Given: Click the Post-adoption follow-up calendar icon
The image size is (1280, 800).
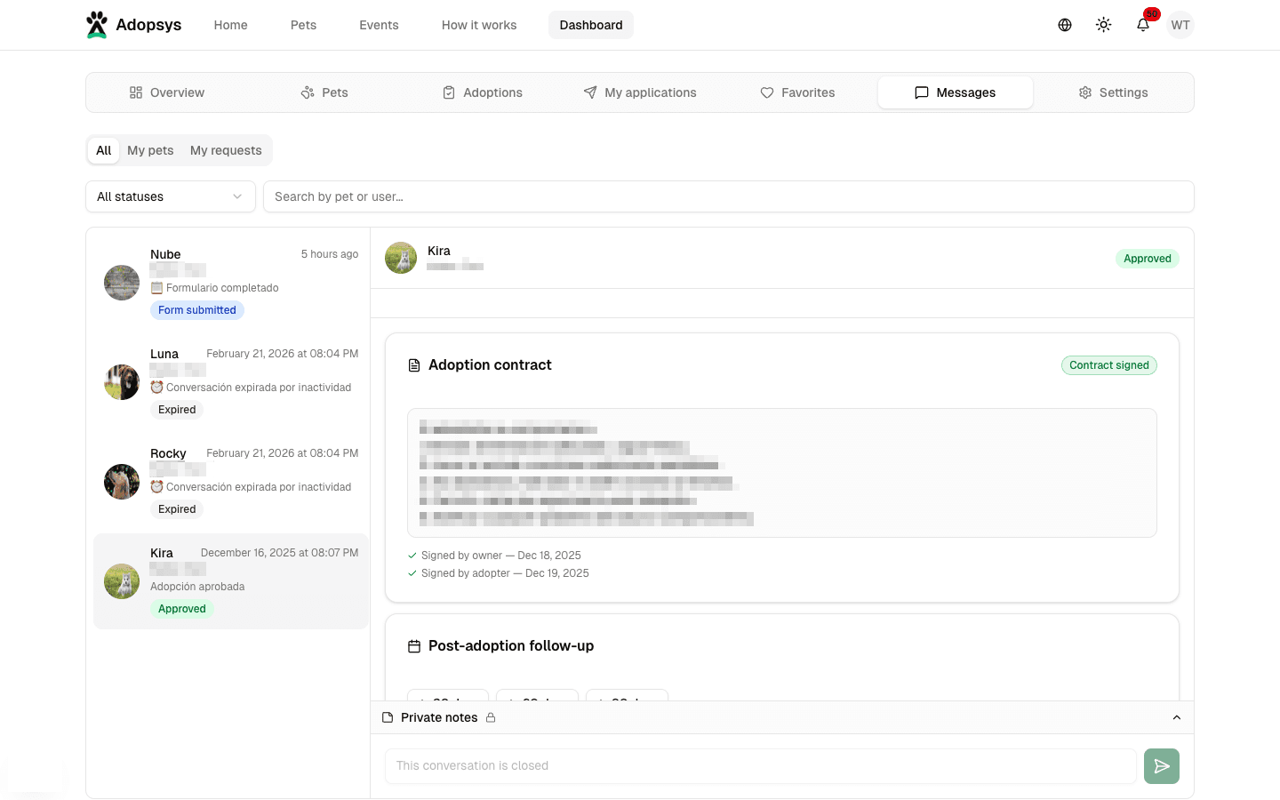Looking at the screenshot, I should [414, 646].
